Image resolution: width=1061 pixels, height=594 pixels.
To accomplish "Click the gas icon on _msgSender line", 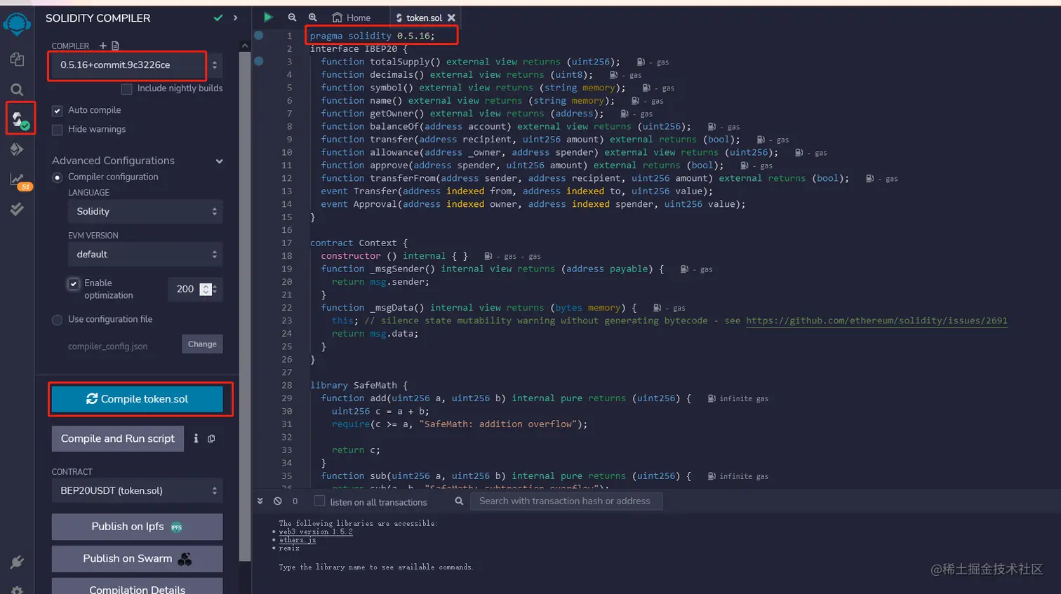I will 684,269.
